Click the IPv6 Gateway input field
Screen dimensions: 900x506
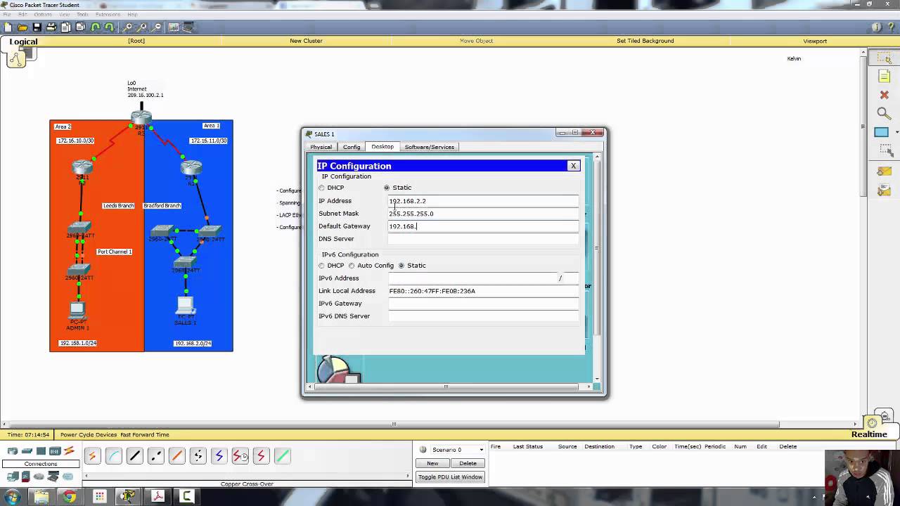pyautogui.click(x=483, y=304)
